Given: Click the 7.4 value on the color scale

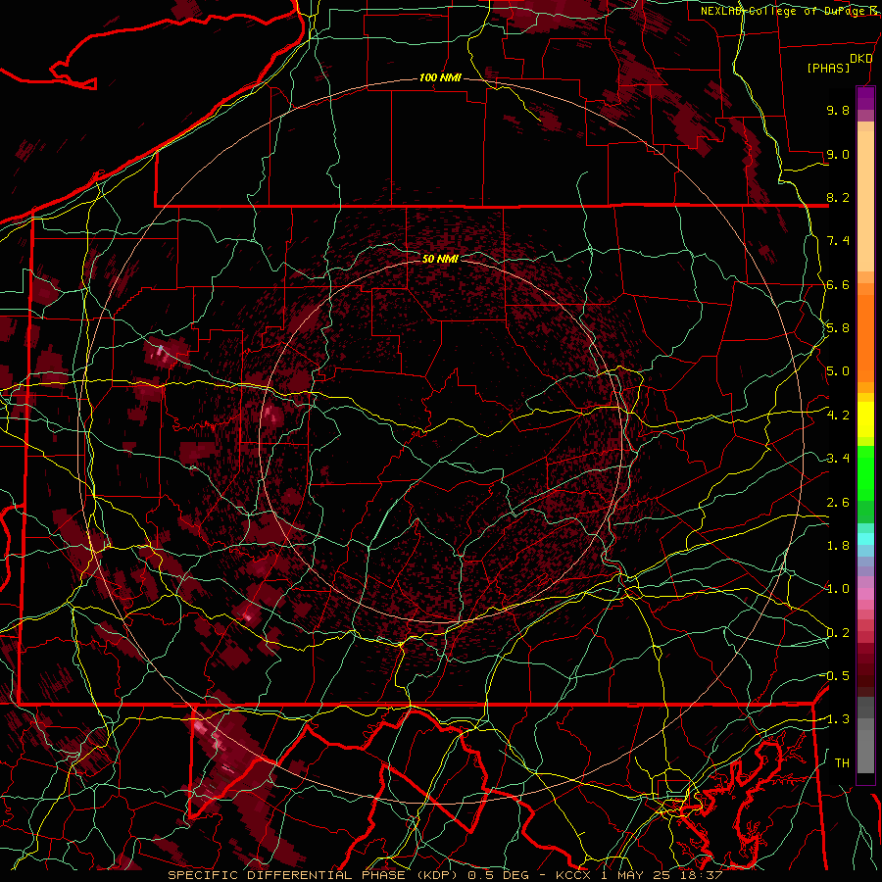Looking at the screenshot, I should pyautogui.click(x=838, y=241).
